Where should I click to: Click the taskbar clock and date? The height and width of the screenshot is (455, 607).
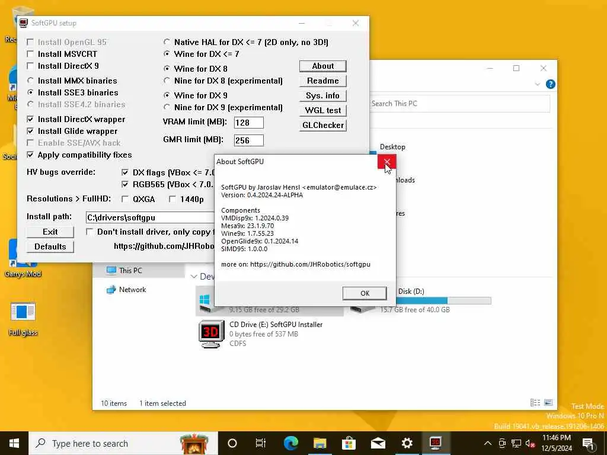[x=557, y=443]
